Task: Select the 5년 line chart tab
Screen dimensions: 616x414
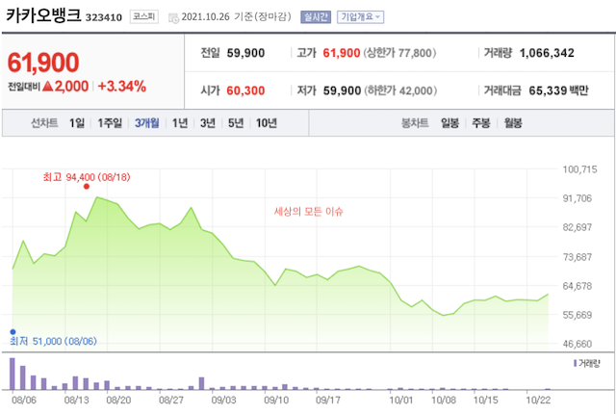Action: click(236, 123)
